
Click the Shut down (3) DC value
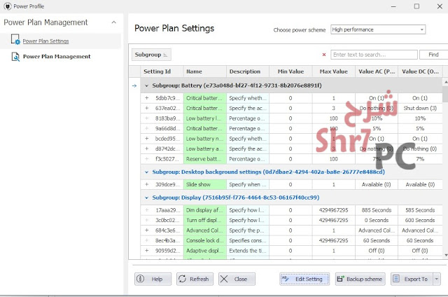click(420, 108)
